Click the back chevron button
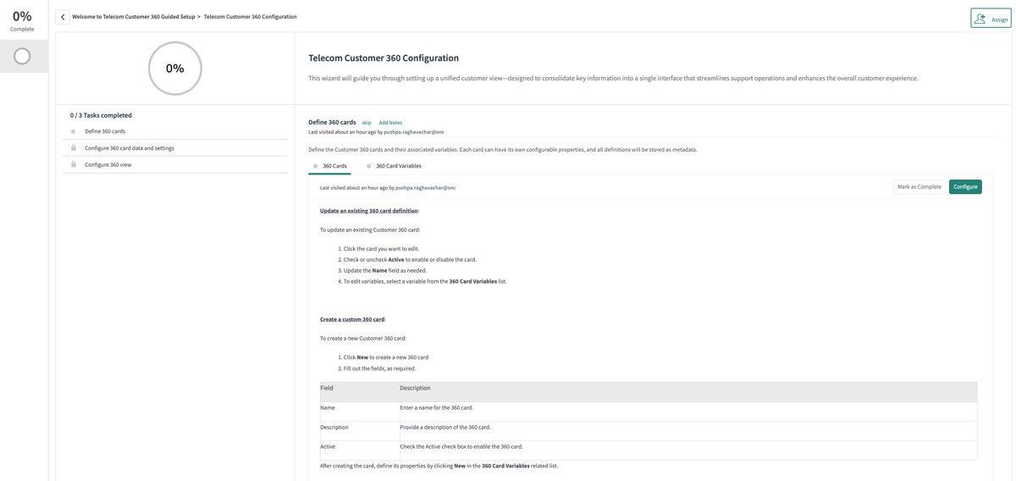1016x481 pixels. tap(63, 17)
